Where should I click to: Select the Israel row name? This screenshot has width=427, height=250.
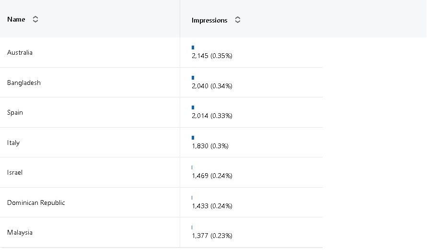[x=15, y=172]
